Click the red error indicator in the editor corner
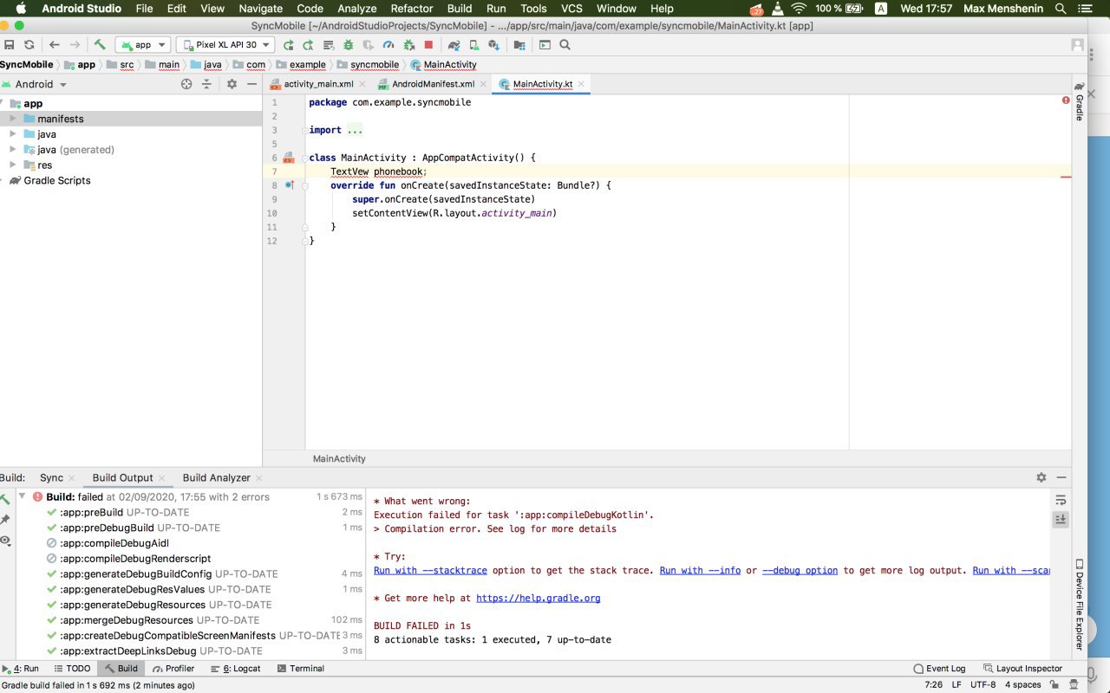Viewport: 1110px width, 693px height. 1066,100
